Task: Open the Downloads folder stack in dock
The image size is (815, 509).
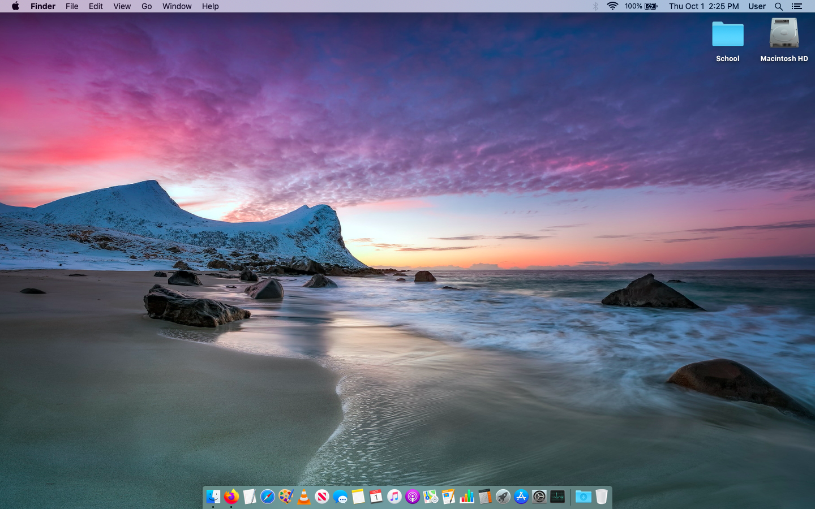Action: [584, 497]
